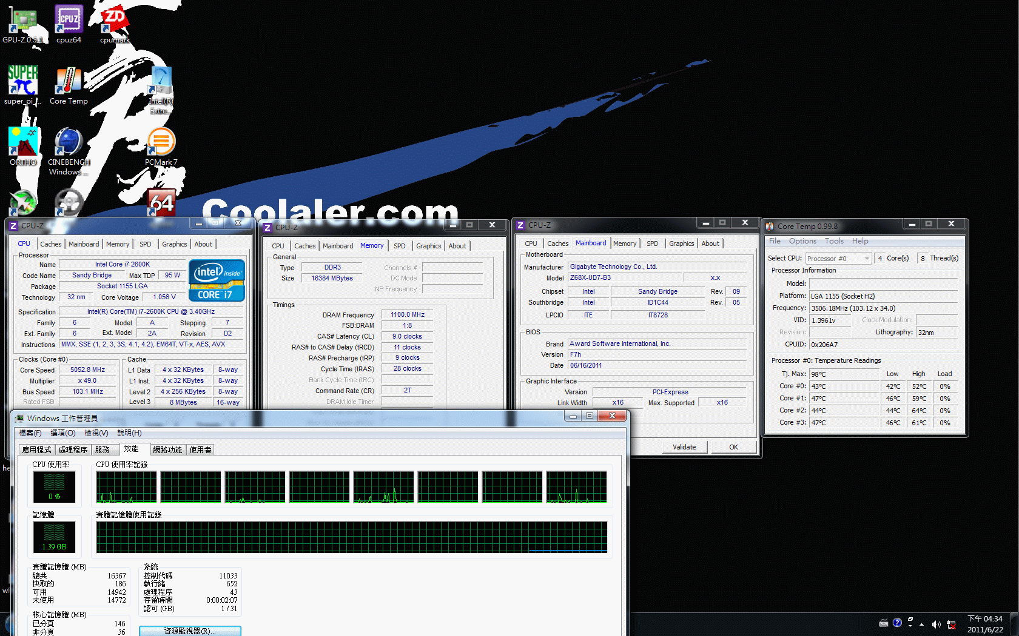Open the GPU-Z.0.5.1 desktop shortcut
Screen dimensions: 1019x636
[22, 24]
